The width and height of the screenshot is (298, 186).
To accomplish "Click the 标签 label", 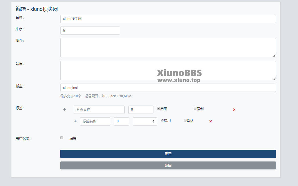I will (x=20, y=108).
